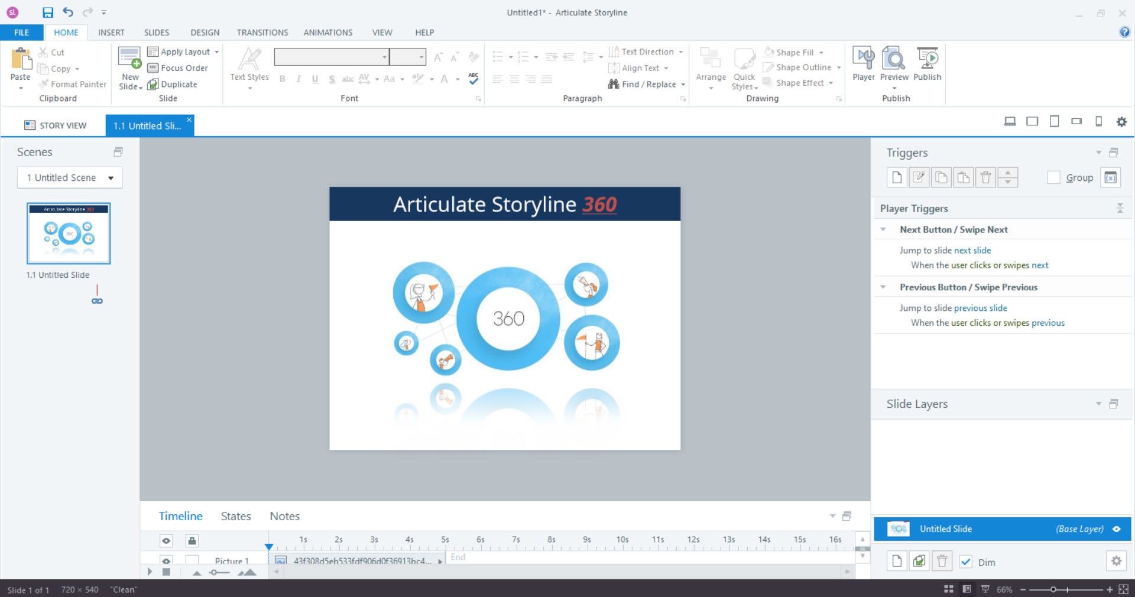Switch to the INSERT ribbon tab
The height and width of the screenshot is (597, 1135).
pyautogui.click(x=111, y=33)
